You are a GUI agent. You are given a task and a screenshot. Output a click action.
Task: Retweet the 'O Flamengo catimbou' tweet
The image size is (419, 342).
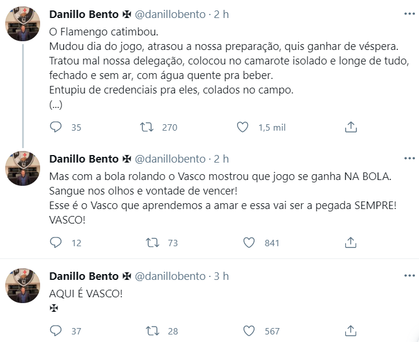click(x=149, y=127)
